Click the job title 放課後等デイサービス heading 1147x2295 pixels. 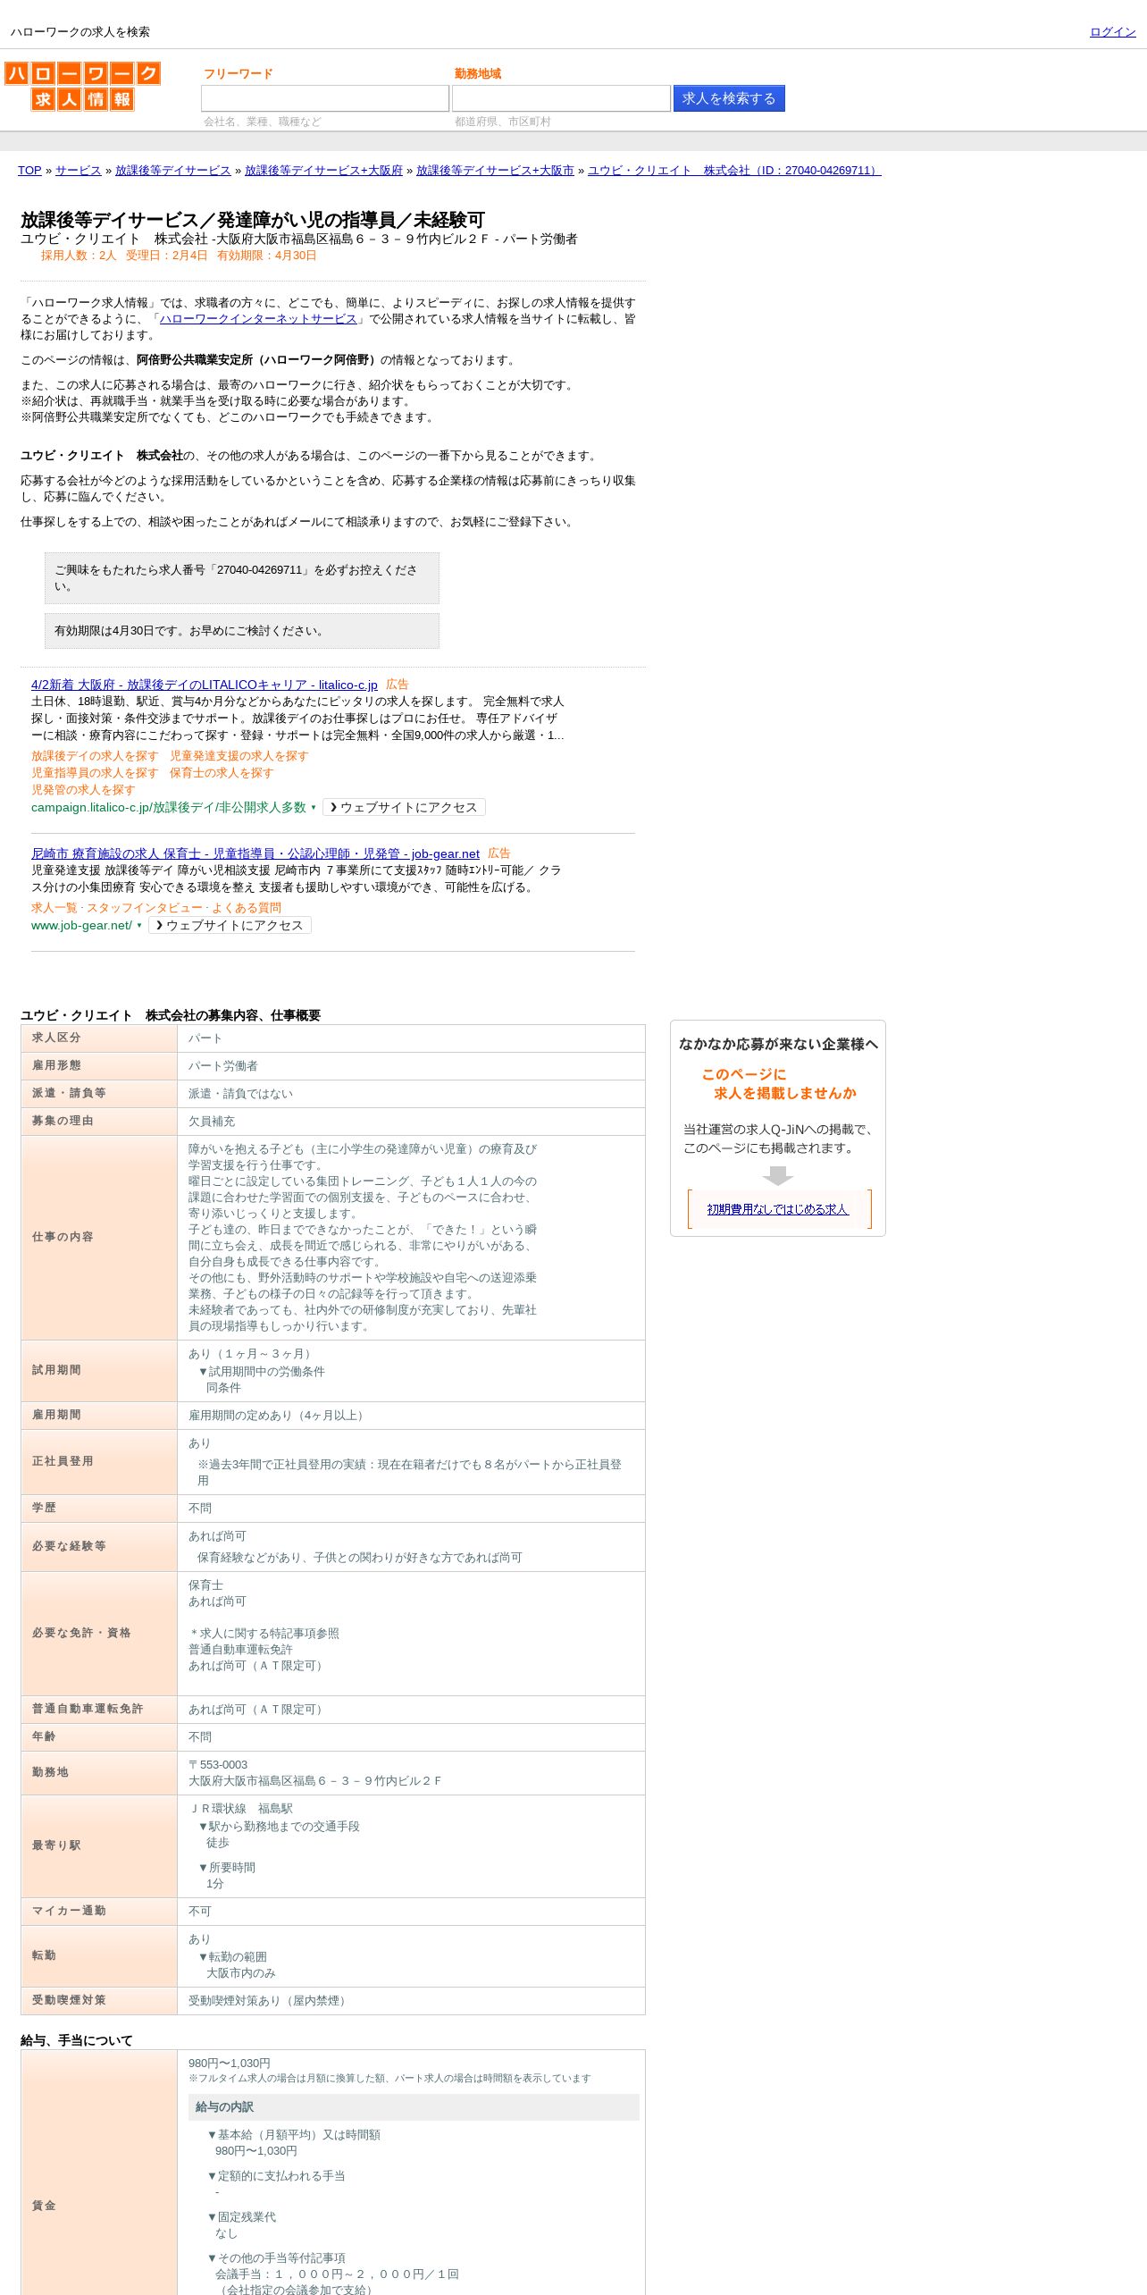[253, 220]
